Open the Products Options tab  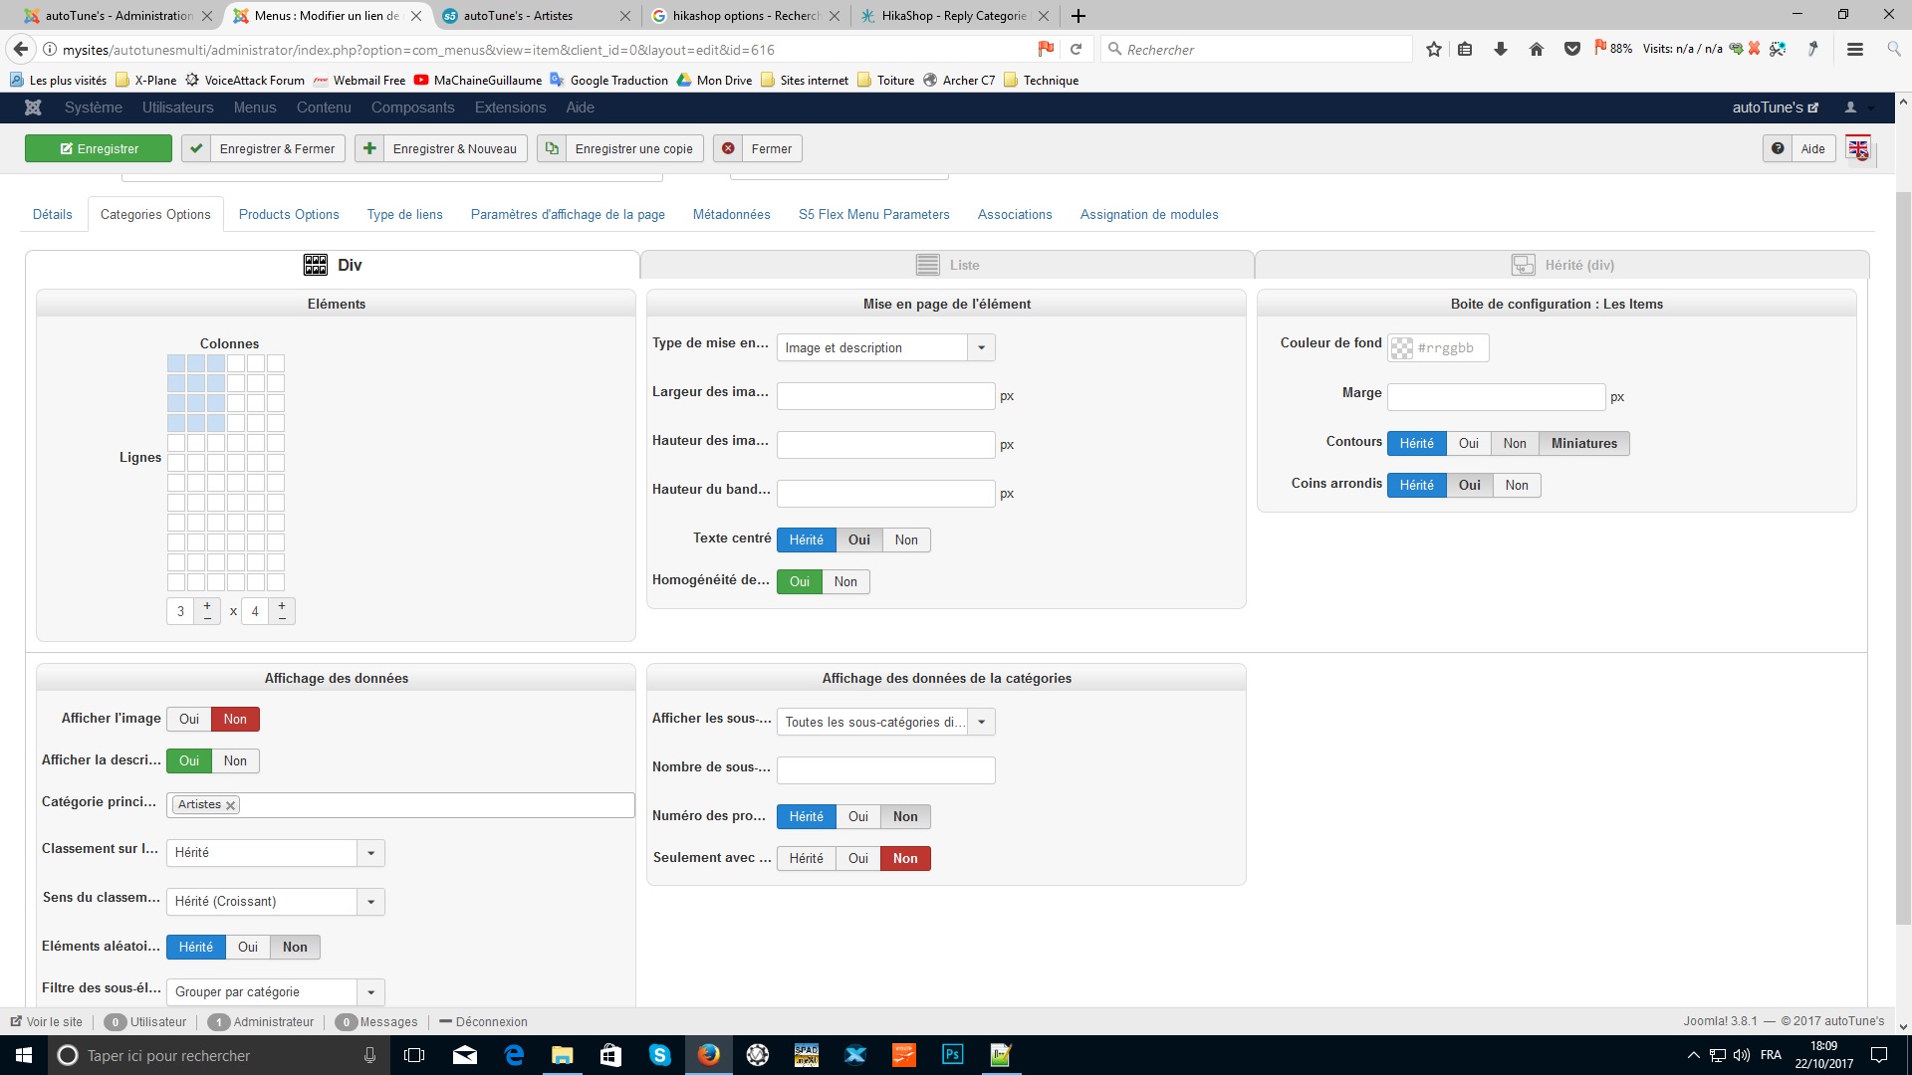coord(289,214)
